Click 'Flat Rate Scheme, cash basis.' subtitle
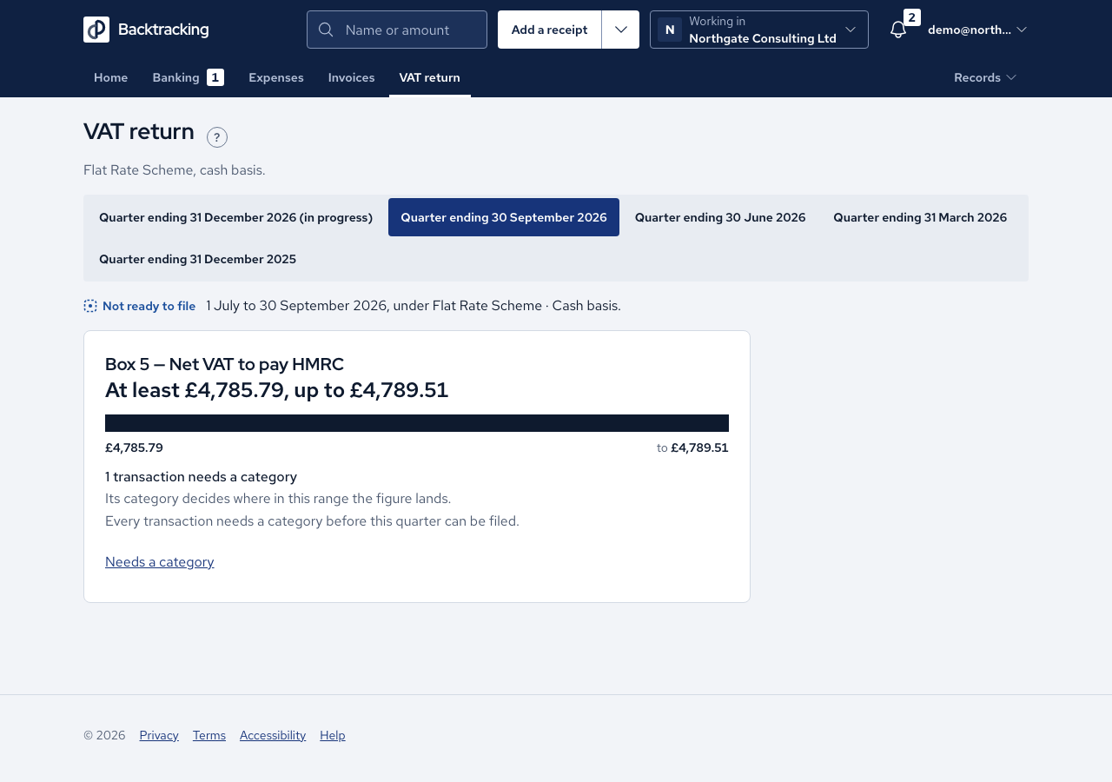 175,169
